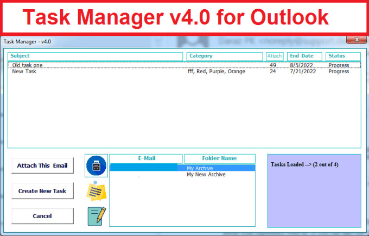
Task: Close the Task Manager v4.0 window
Action: 357,40
